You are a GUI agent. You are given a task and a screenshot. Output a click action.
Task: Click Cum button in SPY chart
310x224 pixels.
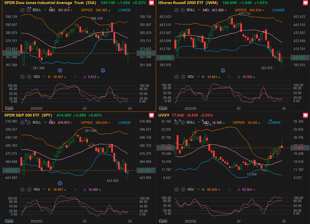coord(9,221)
